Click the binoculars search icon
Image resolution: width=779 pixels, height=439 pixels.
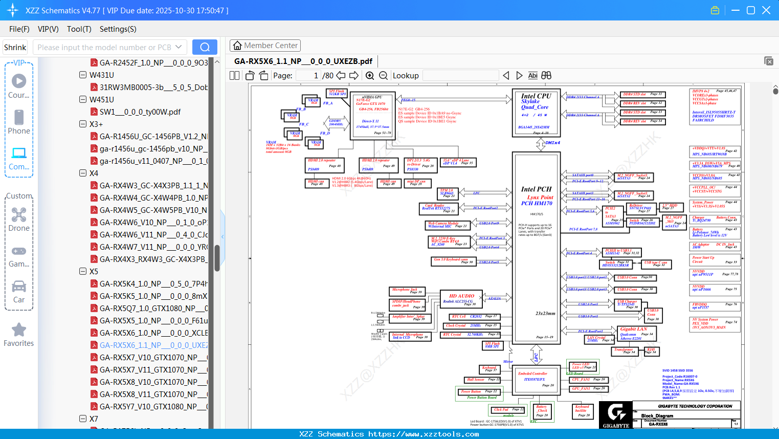(546, 75)
